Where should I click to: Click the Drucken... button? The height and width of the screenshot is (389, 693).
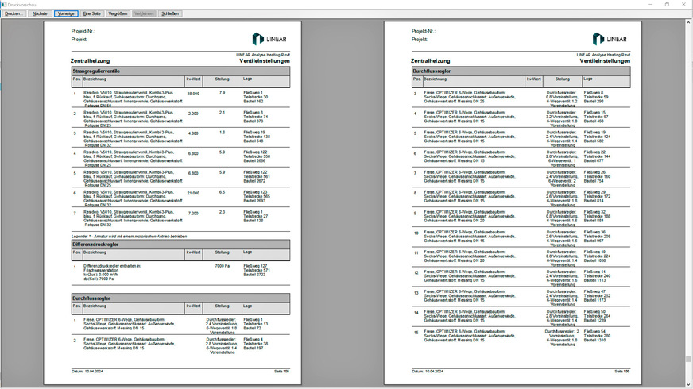(14, 13)
